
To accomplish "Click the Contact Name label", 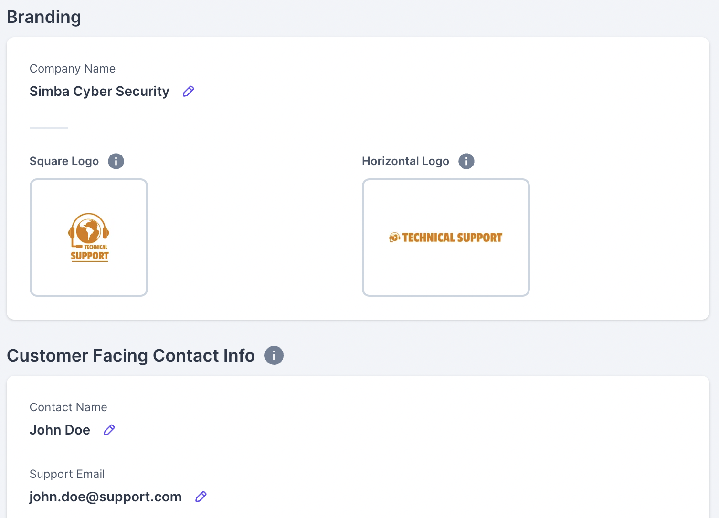I will (68, 407).
